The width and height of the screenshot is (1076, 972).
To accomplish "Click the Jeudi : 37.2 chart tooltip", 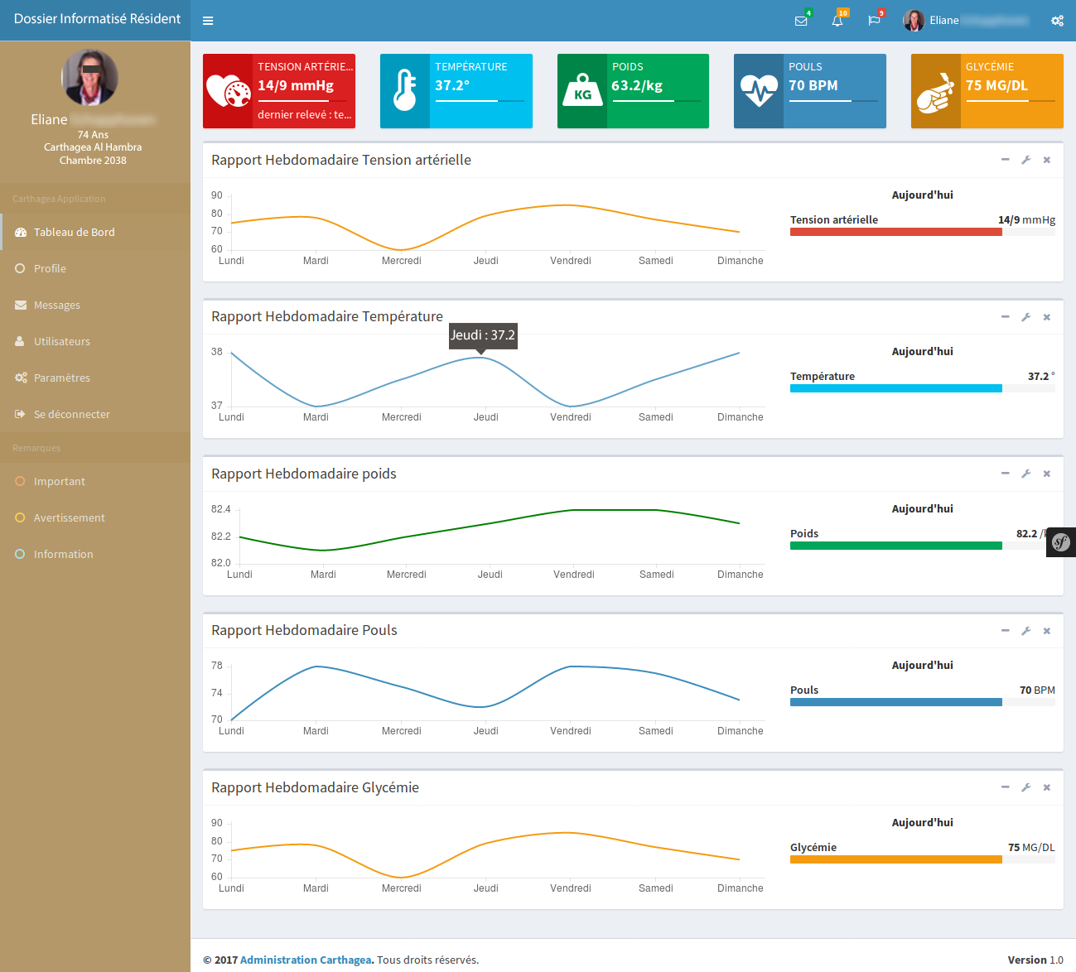I will pos(483,335).
